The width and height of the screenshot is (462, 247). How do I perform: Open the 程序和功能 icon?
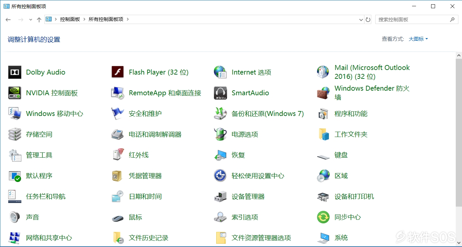tap(323, 114)
